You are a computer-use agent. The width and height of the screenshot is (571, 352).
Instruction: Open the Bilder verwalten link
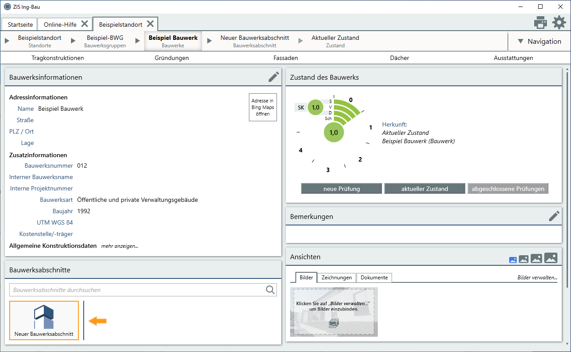click(x=537, y=278)
